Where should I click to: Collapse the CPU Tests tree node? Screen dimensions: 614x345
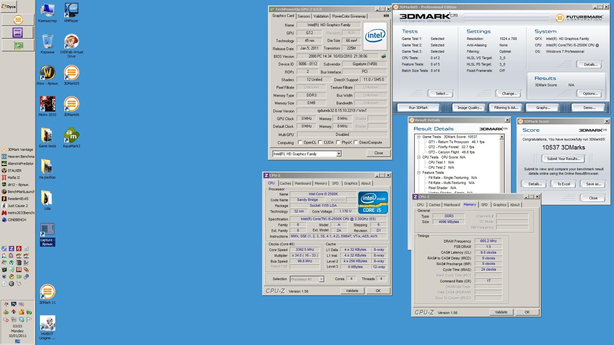tap(419, 157)
